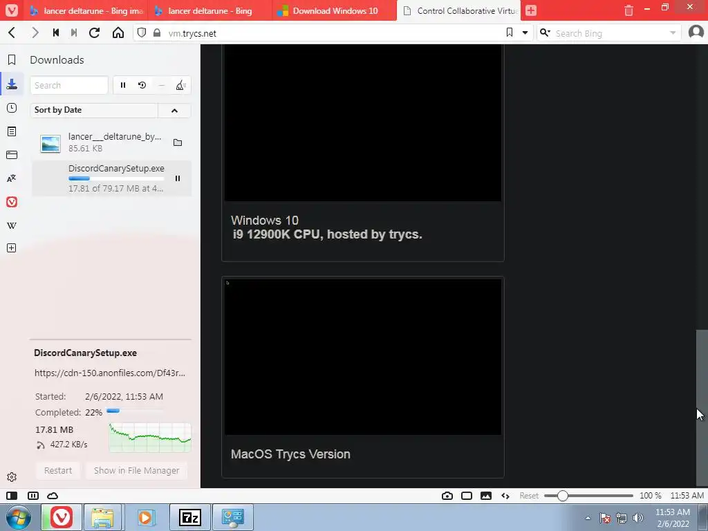Click the downloads Search field

coord(68,85)
